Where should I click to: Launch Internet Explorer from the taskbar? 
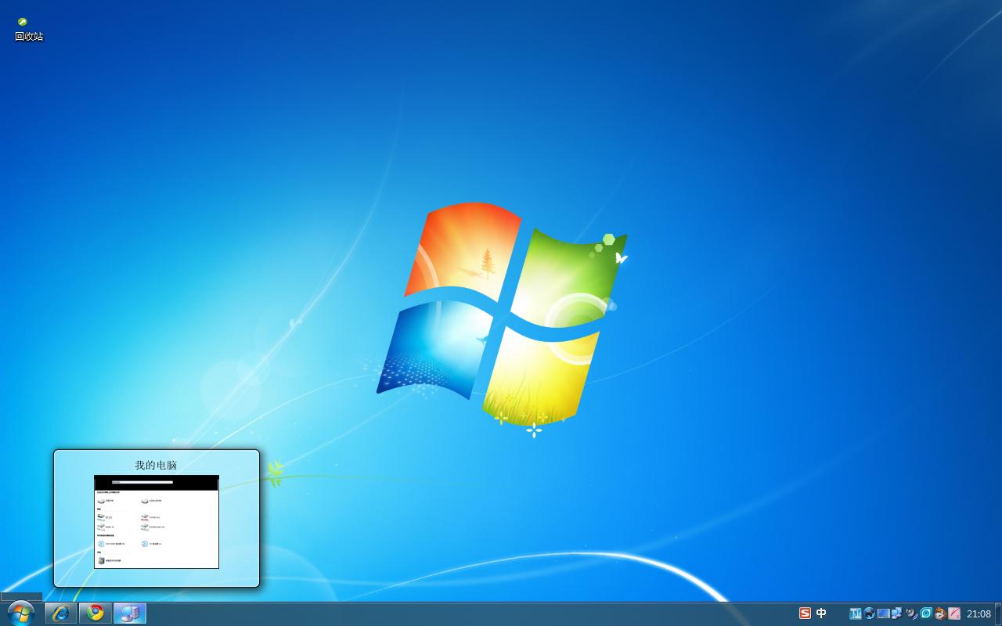coord(60,613)
